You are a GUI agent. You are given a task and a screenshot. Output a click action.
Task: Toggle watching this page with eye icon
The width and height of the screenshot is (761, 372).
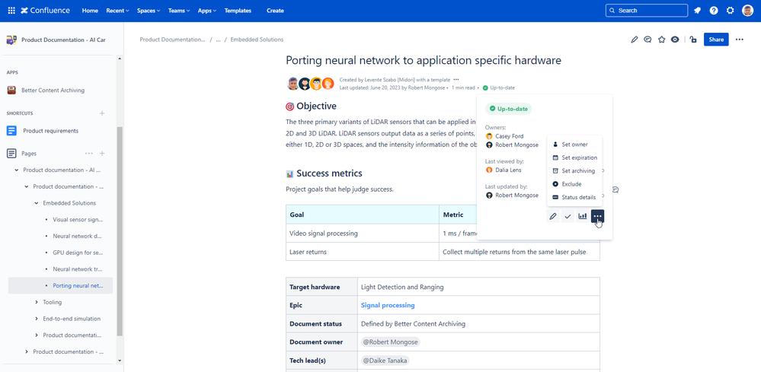coord(675,40)
